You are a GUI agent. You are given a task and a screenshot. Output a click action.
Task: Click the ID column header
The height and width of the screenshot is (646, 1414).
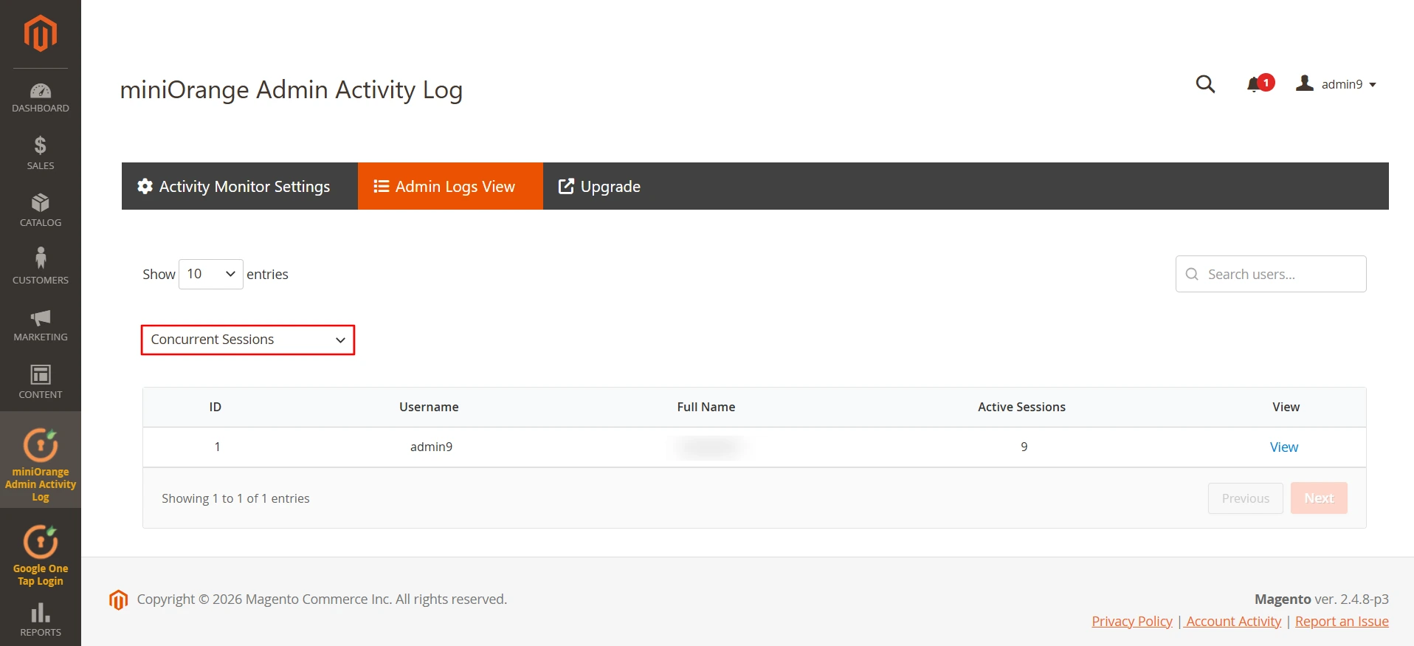pyautogui.click(x=215, y=407)
